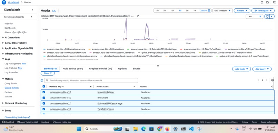Open Query Studio in sidebar

coord(11,84)
